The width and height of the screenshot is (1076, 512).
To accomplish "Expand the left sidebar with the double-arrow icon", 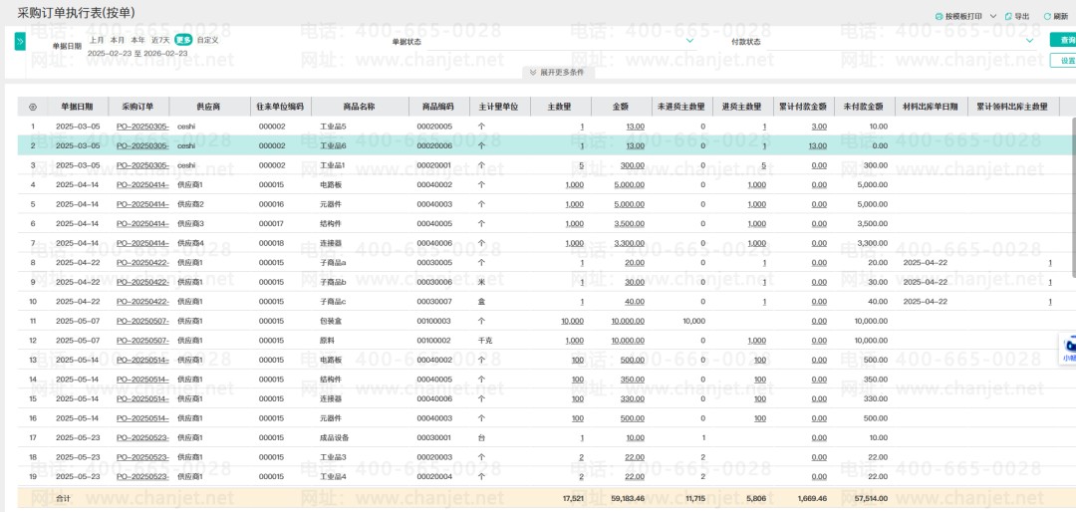I will [x=20, y=41].
